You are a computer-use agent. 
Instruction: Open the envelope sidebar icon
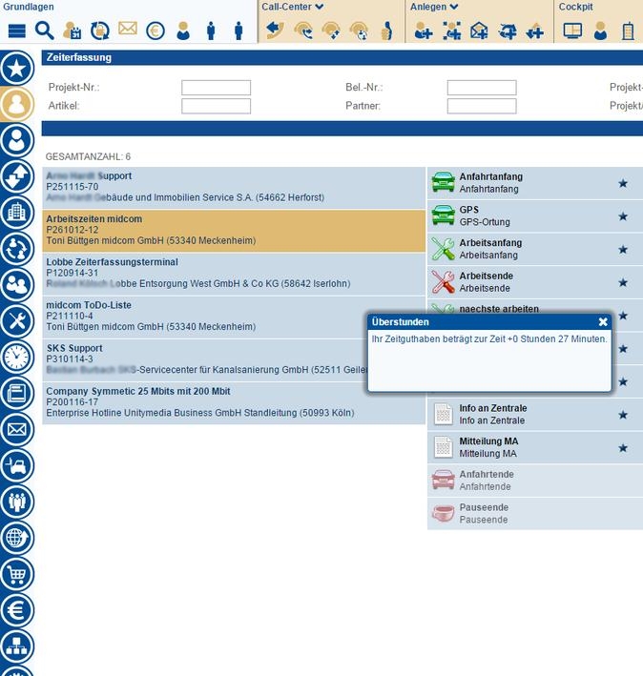pos(17,429)
